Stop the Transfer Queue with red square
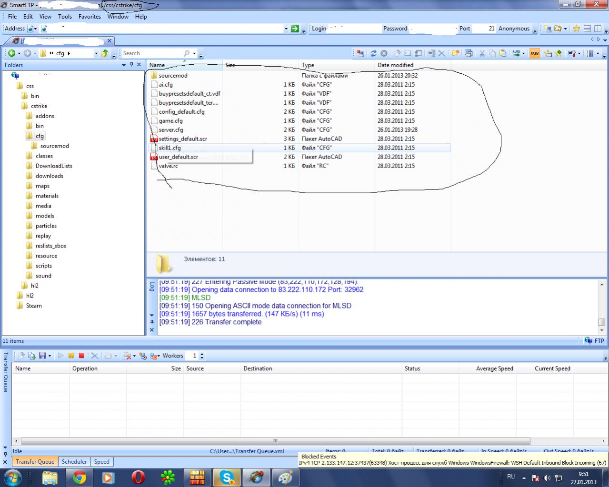The image size is (609, 487). [81, 356]
